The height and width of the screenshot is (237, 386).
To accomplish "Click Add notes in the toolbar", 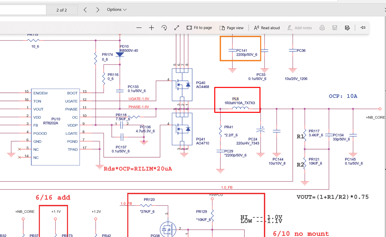I will click(x=300, y=28).
